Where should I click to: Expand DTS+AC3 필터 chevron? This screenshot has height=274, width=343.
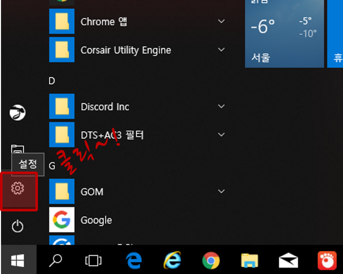[221, 135]
